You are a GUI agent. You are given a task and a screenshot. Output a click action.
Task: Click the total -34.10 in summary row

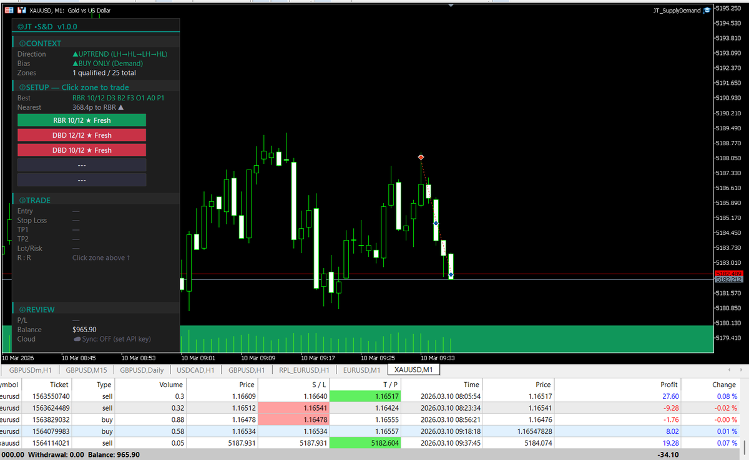point(667,454)
